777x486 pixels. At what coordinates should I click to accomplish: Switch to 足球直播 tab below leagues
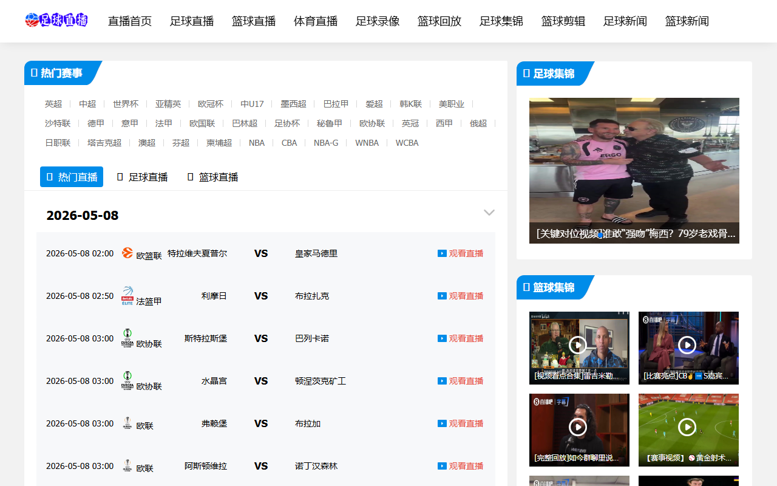pos(142,177)
